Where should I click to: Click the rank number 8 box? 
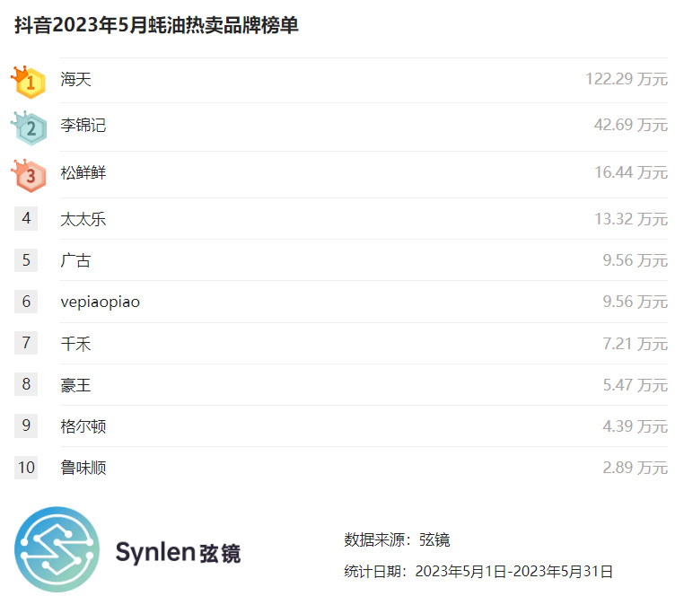[26, 384]
